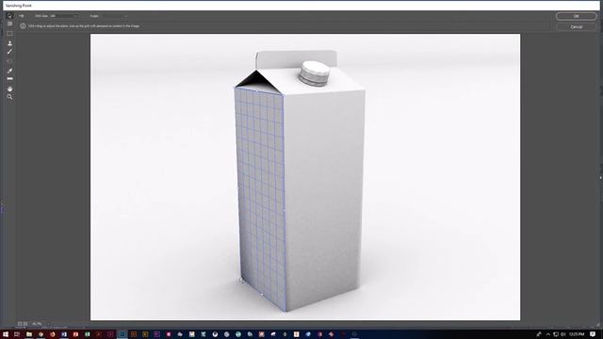The width and height of the screenshot is (603, 339).
Task: Click the Cancel button
Action: (x=576, y=27)
